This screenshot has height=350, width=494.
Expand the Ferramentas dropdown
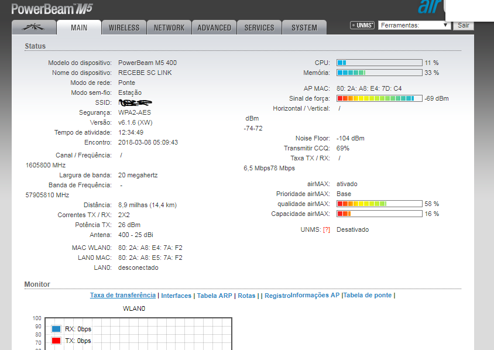pos(414,25)
